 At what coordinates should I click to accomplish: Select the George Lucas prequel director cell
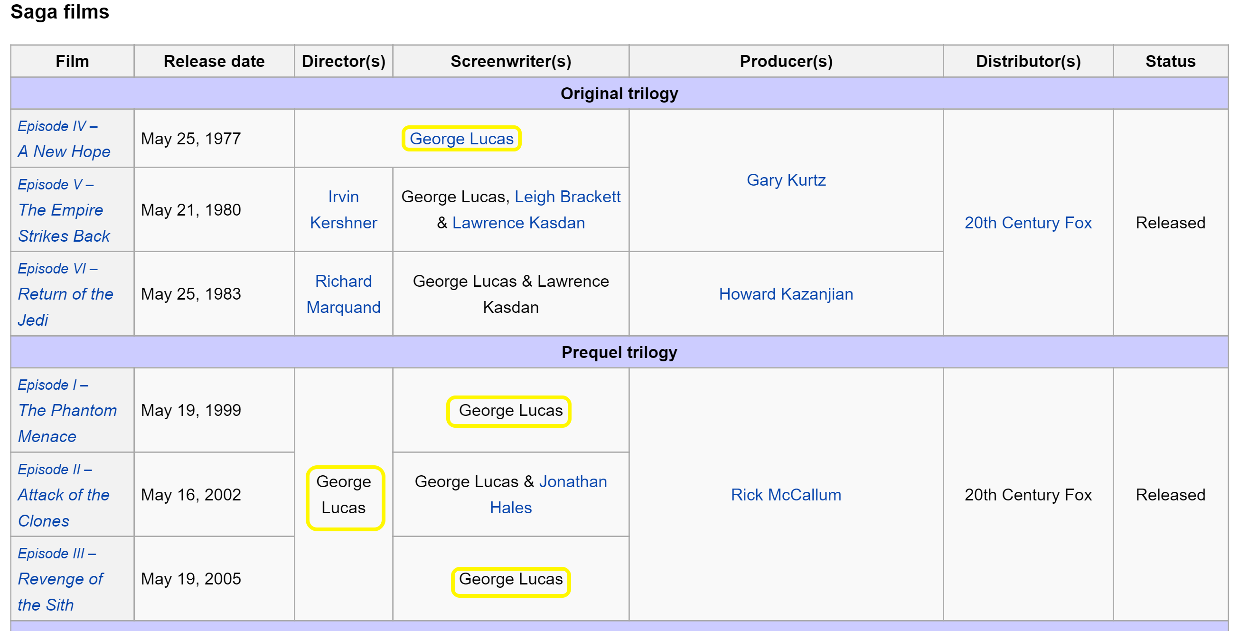343,495
